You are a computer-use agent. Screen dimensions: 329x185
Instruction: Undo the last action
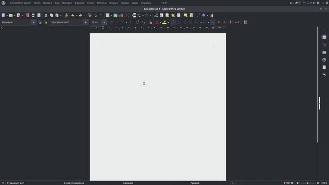[x=72, y=15]
